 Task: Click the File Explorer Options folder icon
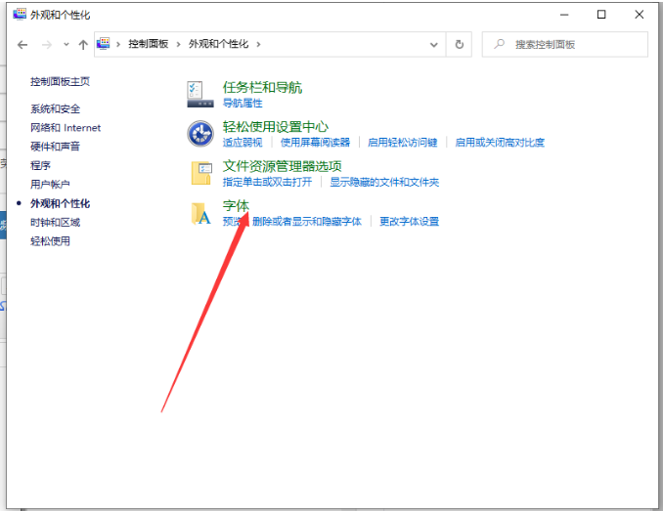pyautogui.click(x=200, y=173)
